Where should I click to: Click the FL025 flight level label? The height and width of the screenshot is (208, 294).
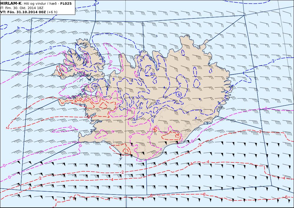click(66, 4)
